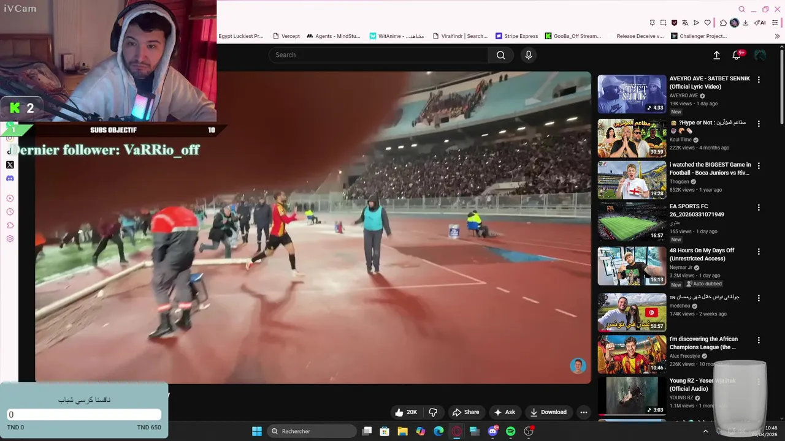Click the YouTube search input field

coord(378,55)
